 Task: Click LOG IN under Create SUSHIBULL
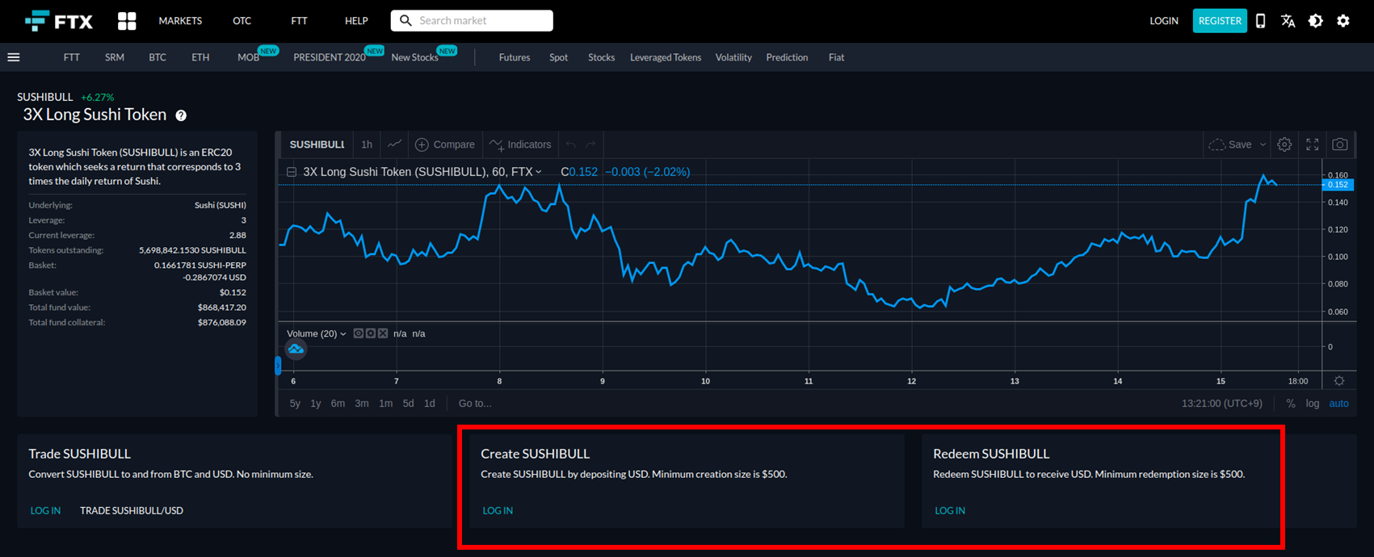(x=498, y=511)
